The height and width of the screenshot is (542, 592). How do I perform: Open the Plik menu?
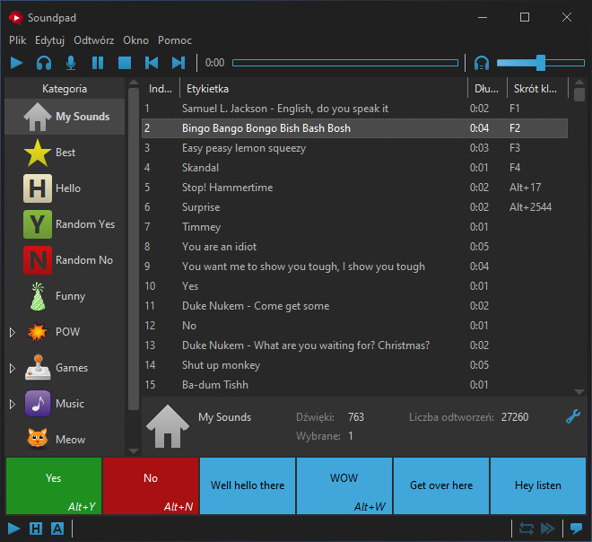[x=17, y=40]
